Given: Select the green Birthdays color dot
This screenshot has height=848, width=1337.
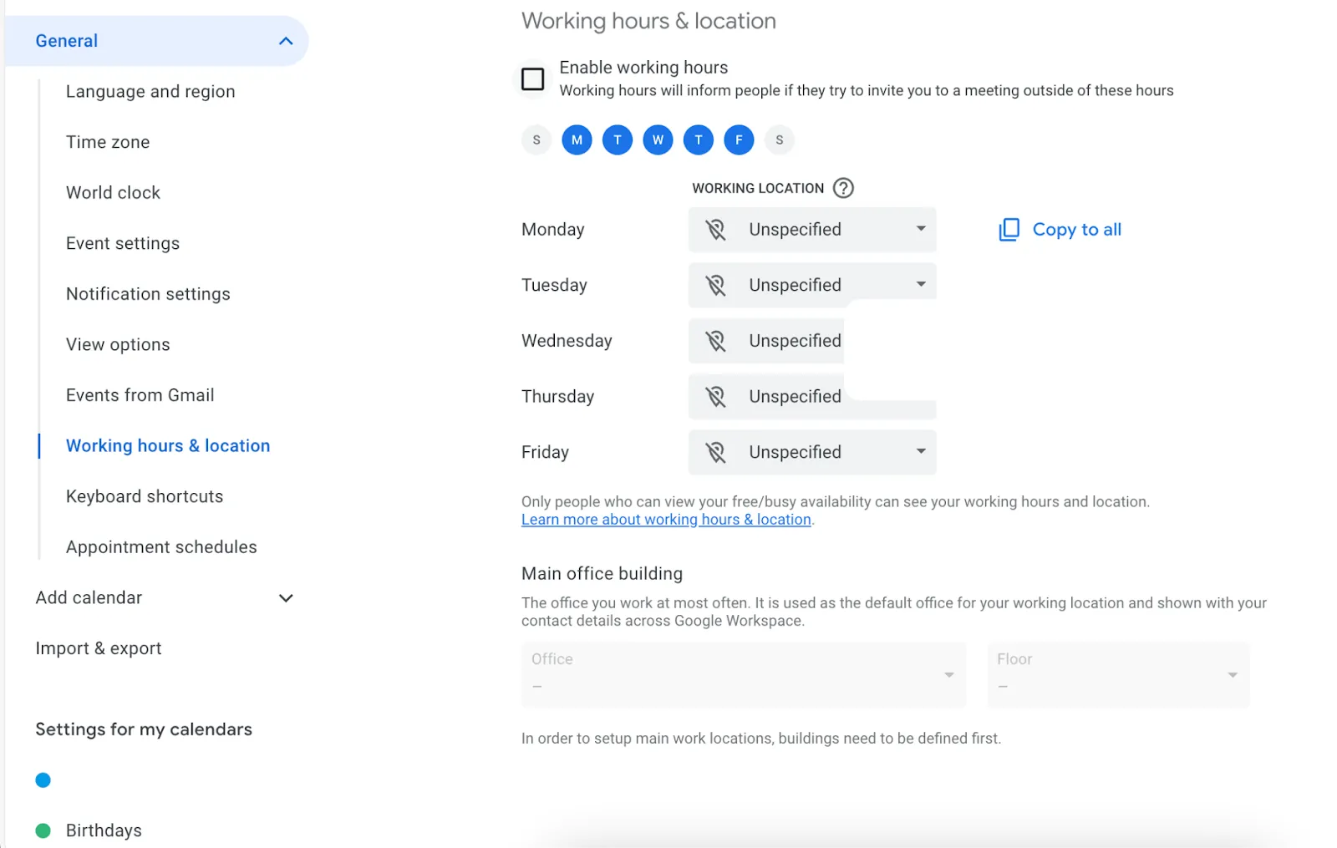Looking at the screenshot, I should 43,830.
